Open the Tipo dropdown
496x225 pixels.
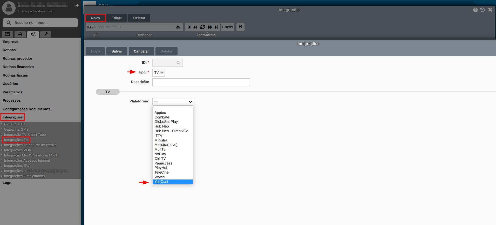(x=159, y=73)
